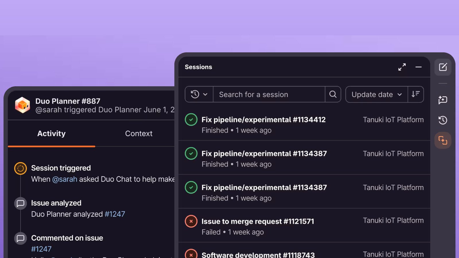459x258 pixels.
Task: Click the Tanuki IoT Platform label on the failed session
Action: pyautogui.click(x=393, y=220)
